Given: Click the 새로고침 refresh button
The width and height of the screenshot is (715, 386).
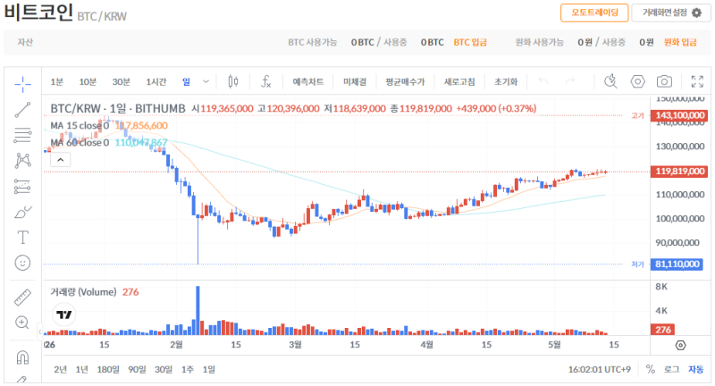Looking at the screenshot, I should click(459, 81).
